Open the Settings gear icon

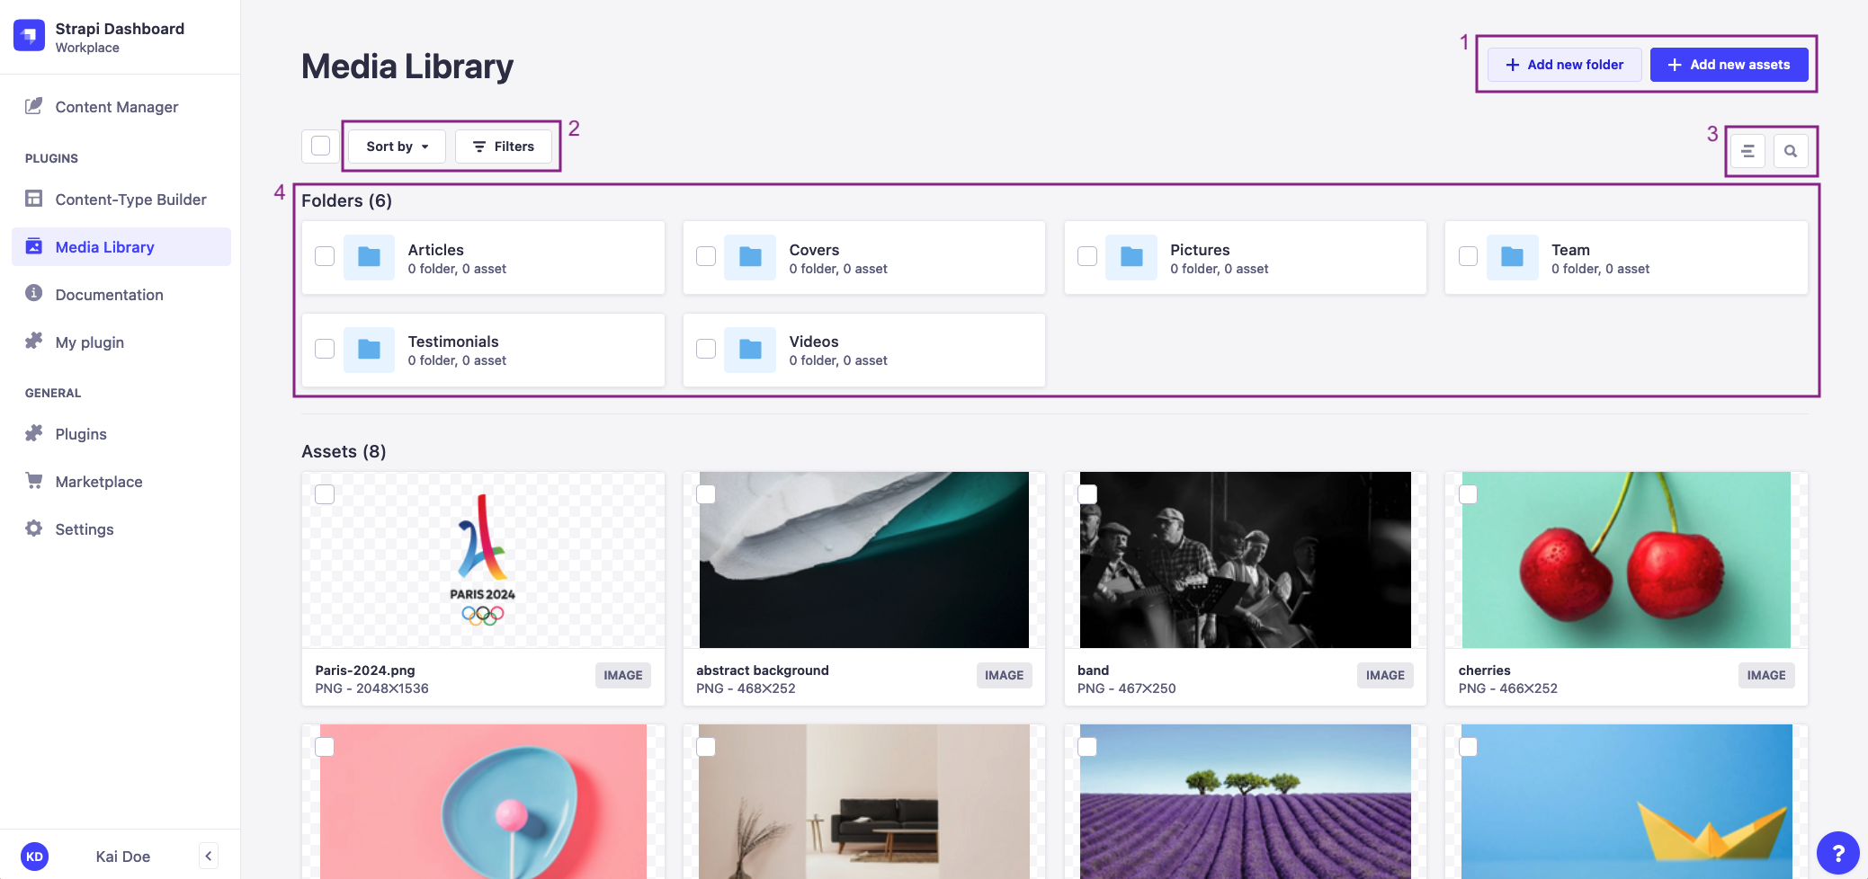(33, 528)
